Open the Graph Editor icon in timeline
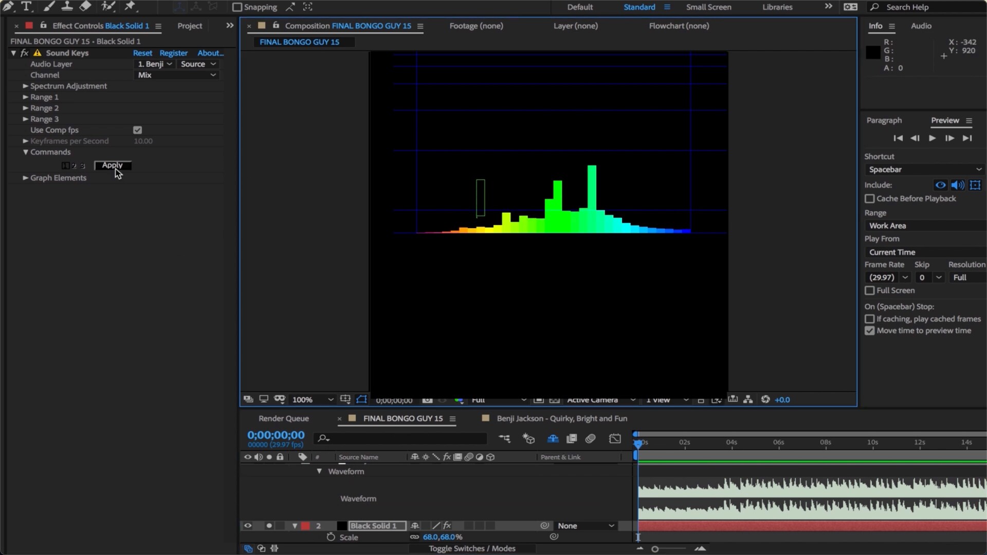Viewport: 987px width, 555px height. click(x=615, y=438)
